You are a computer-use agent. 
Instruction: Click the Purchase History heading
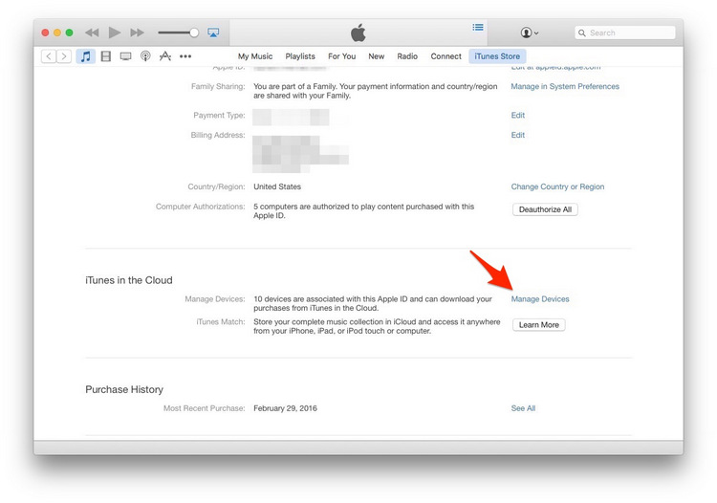(124, 389)
